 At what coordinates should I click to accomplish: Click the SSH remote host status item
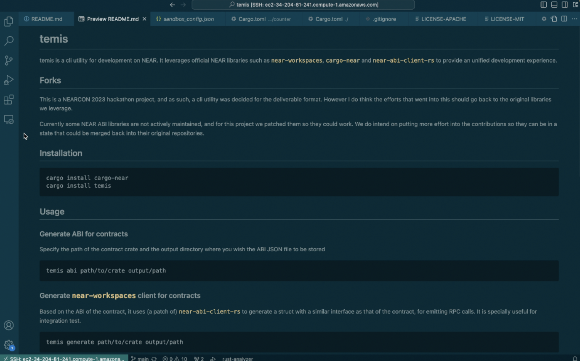click(x=64, y=358)
